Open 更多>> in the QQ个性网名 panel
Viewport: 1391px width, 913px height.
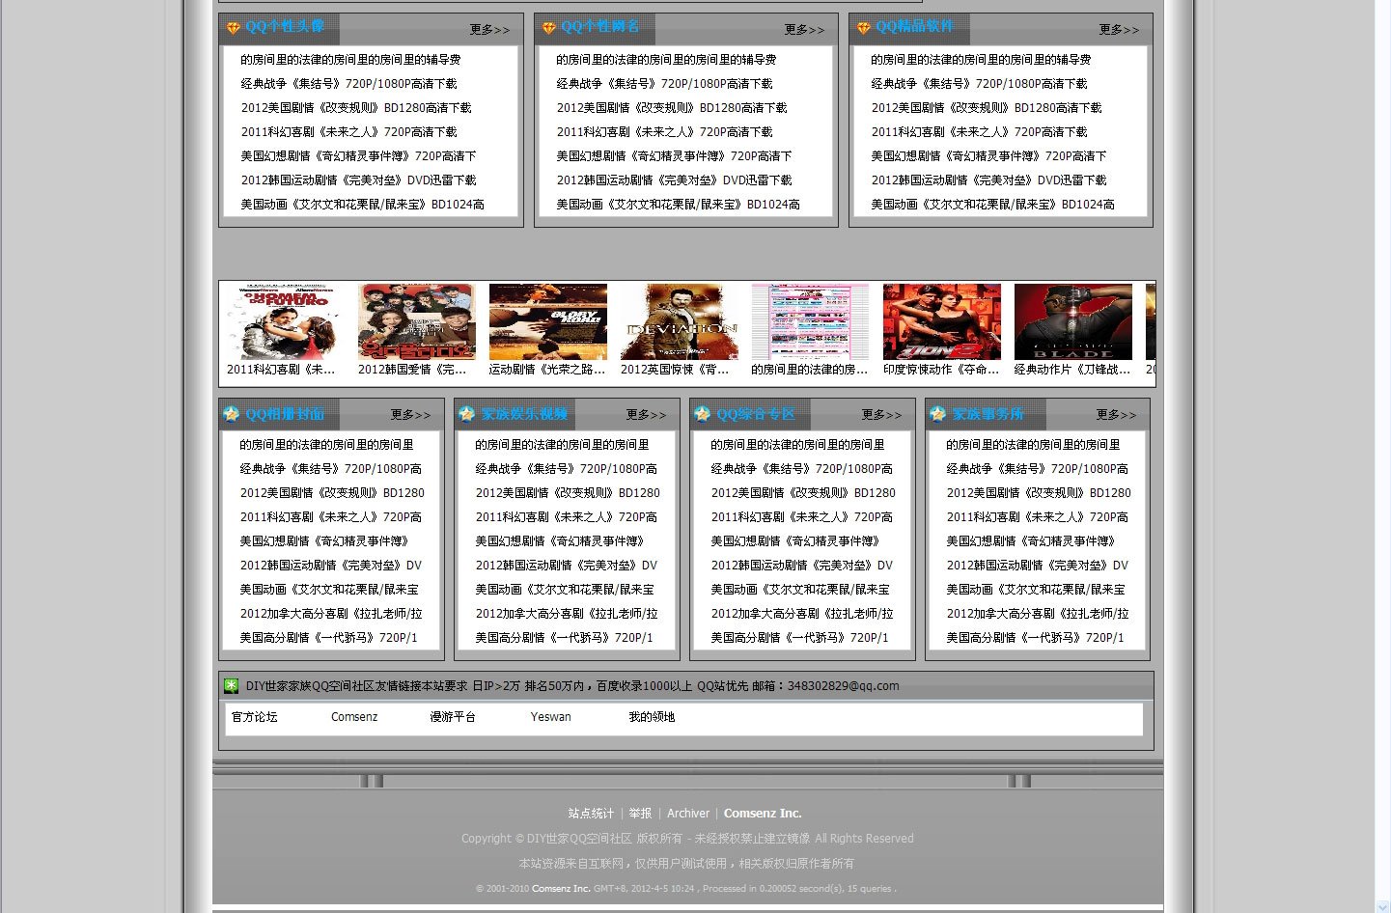tap(804, 30)
